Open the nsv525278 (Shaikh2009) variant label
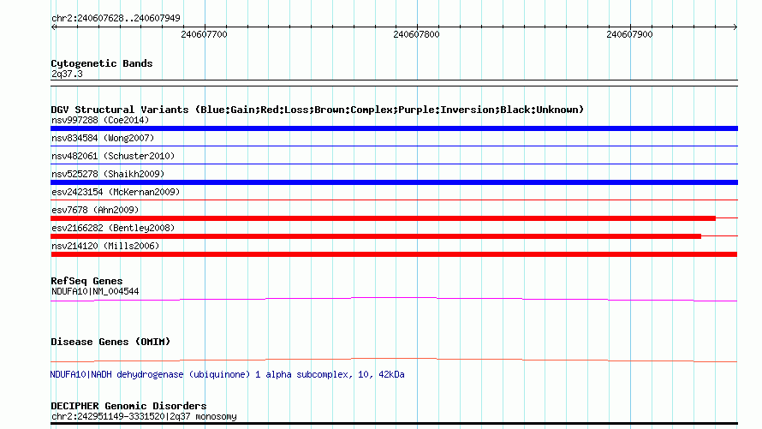762x429 pixels. coord(108,174)
